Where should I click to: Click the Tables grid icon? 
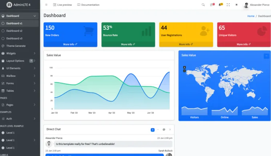click(3, 91)
